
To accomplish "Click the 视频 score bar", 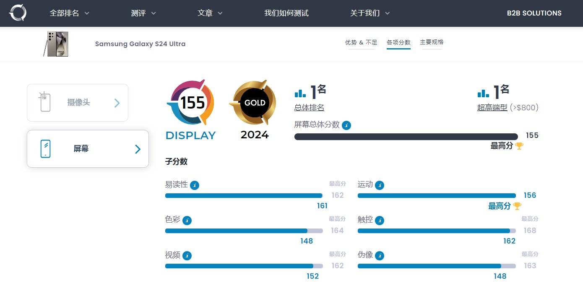I will pos(244,266).
